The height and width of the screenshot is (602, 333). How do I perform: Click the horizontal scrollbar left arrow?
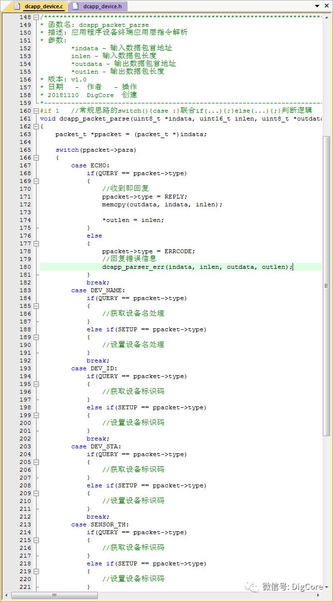click(x=6, y=595)
